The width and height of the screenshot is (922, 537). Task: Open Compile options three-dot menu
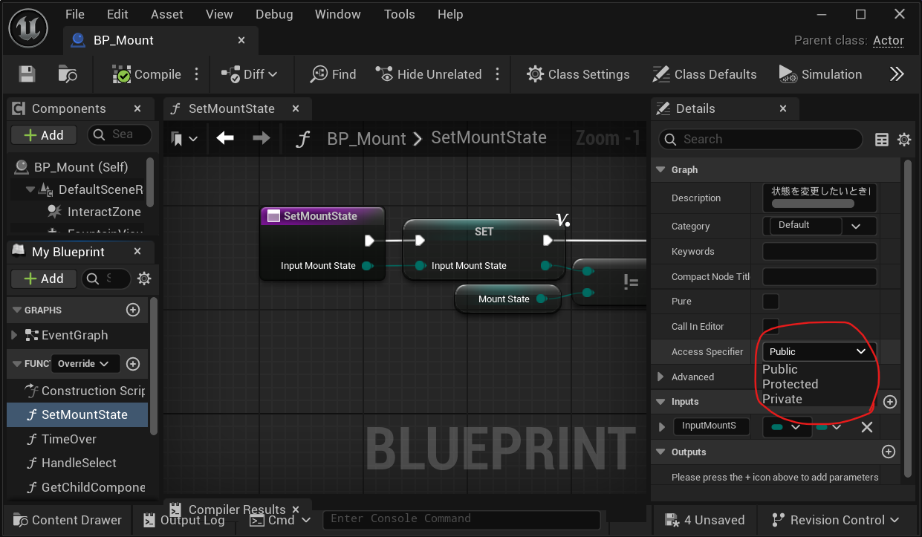tap(197, 74)
